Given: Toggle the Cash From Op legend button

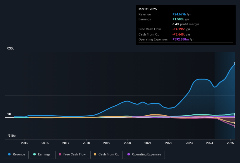Looking at the screenshot, I should (106, 155).
